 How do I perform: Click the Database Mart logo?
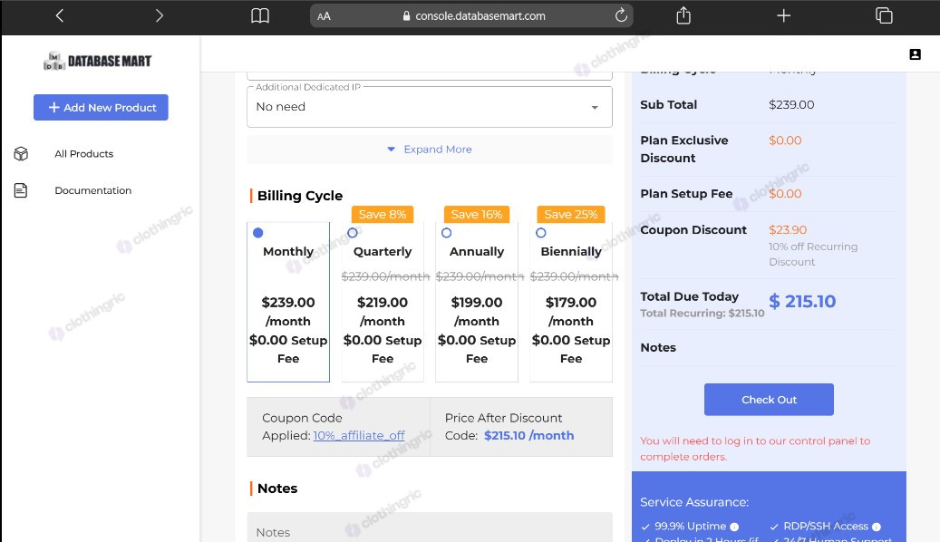pos(98,61)
